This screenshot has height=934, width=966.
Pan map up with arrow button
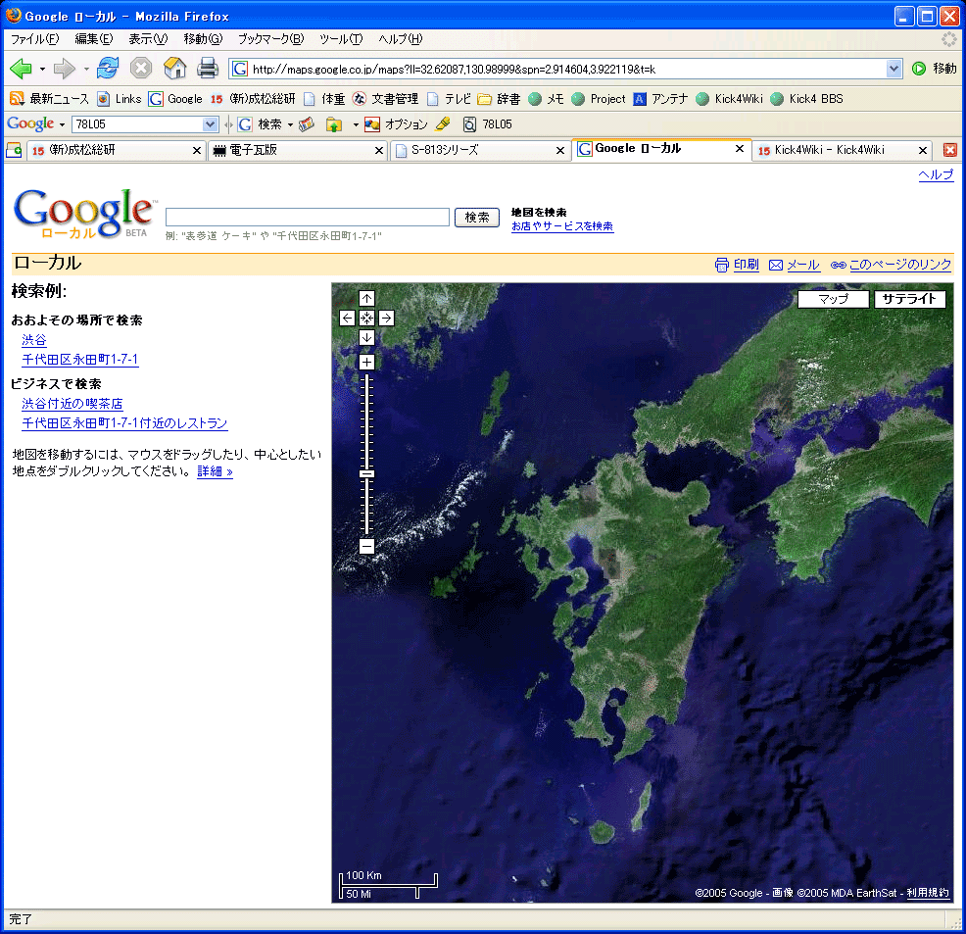tap(366, 298)
